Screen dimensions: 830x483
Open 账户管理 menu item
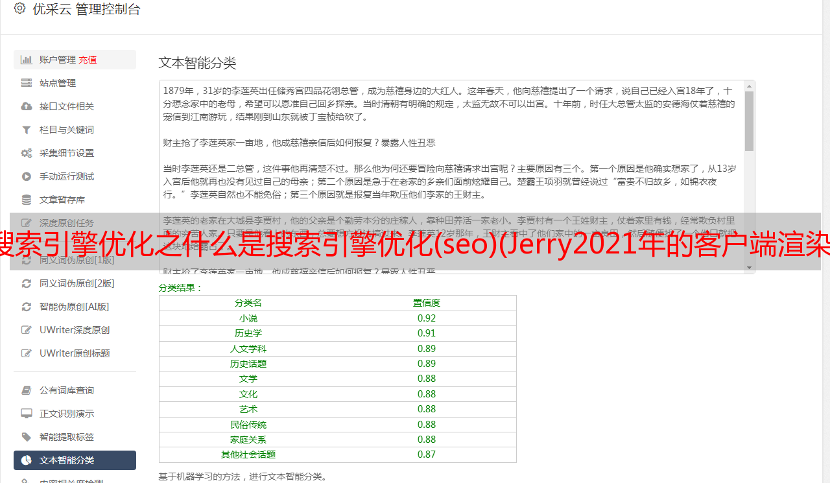(x=75, y=60)
